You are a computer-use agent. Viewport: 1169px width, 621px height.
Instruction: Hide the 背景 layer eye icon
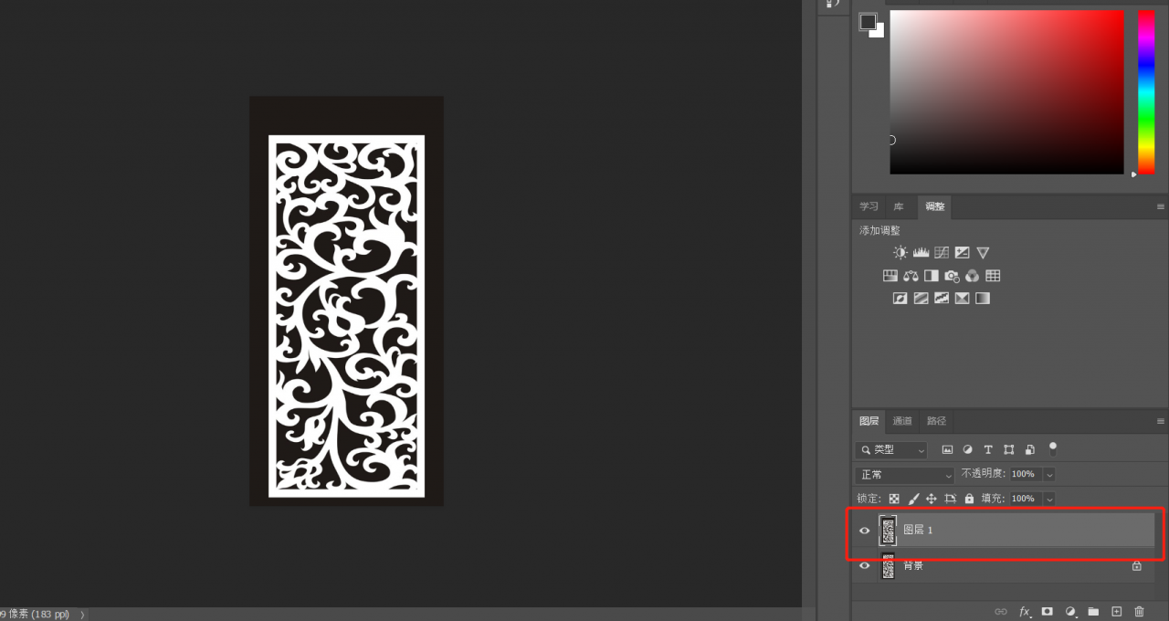(x=865, y=566)
